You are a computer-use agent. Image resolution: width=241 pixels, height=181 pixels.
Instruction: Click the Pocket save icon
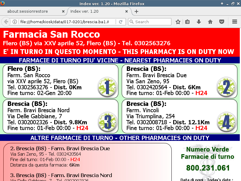221,22
